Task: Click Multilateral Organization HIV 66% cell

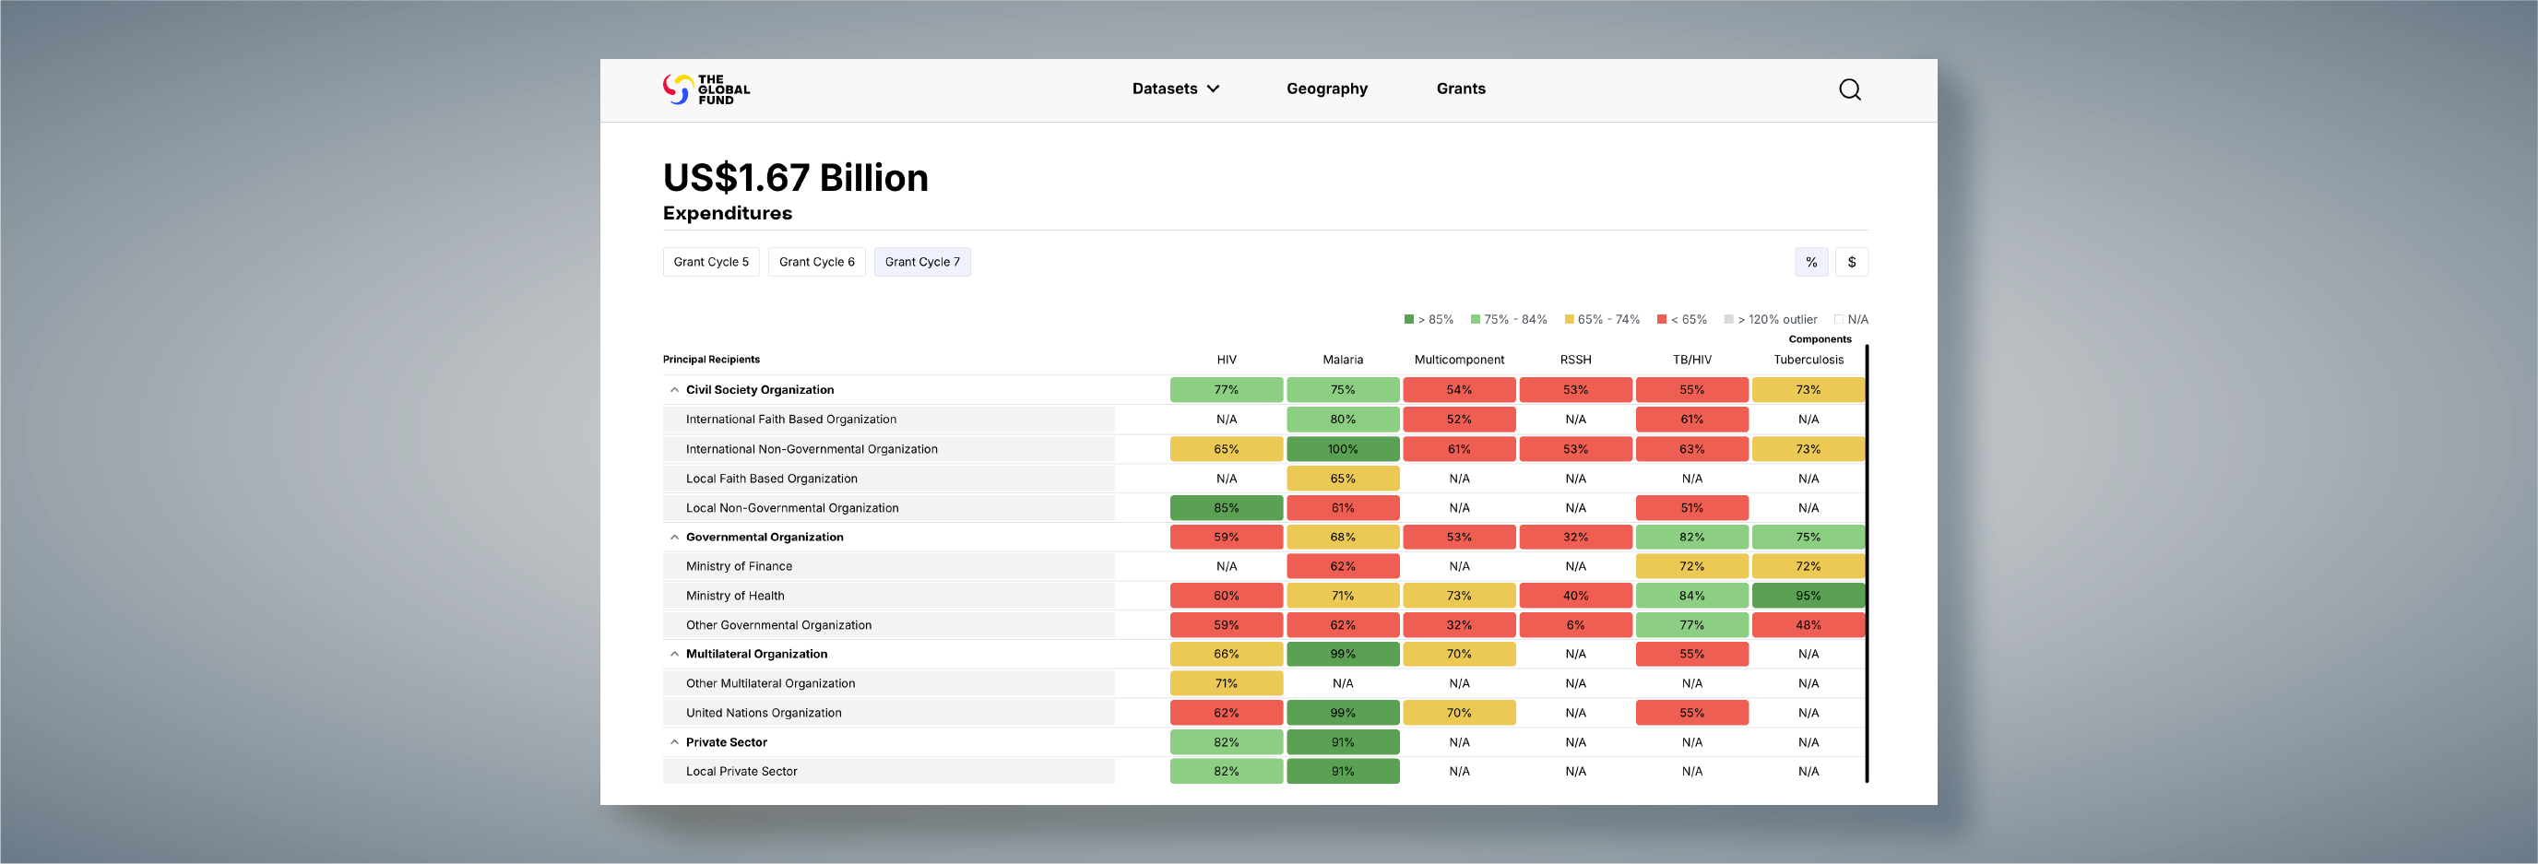Action: pos(1226,654)
